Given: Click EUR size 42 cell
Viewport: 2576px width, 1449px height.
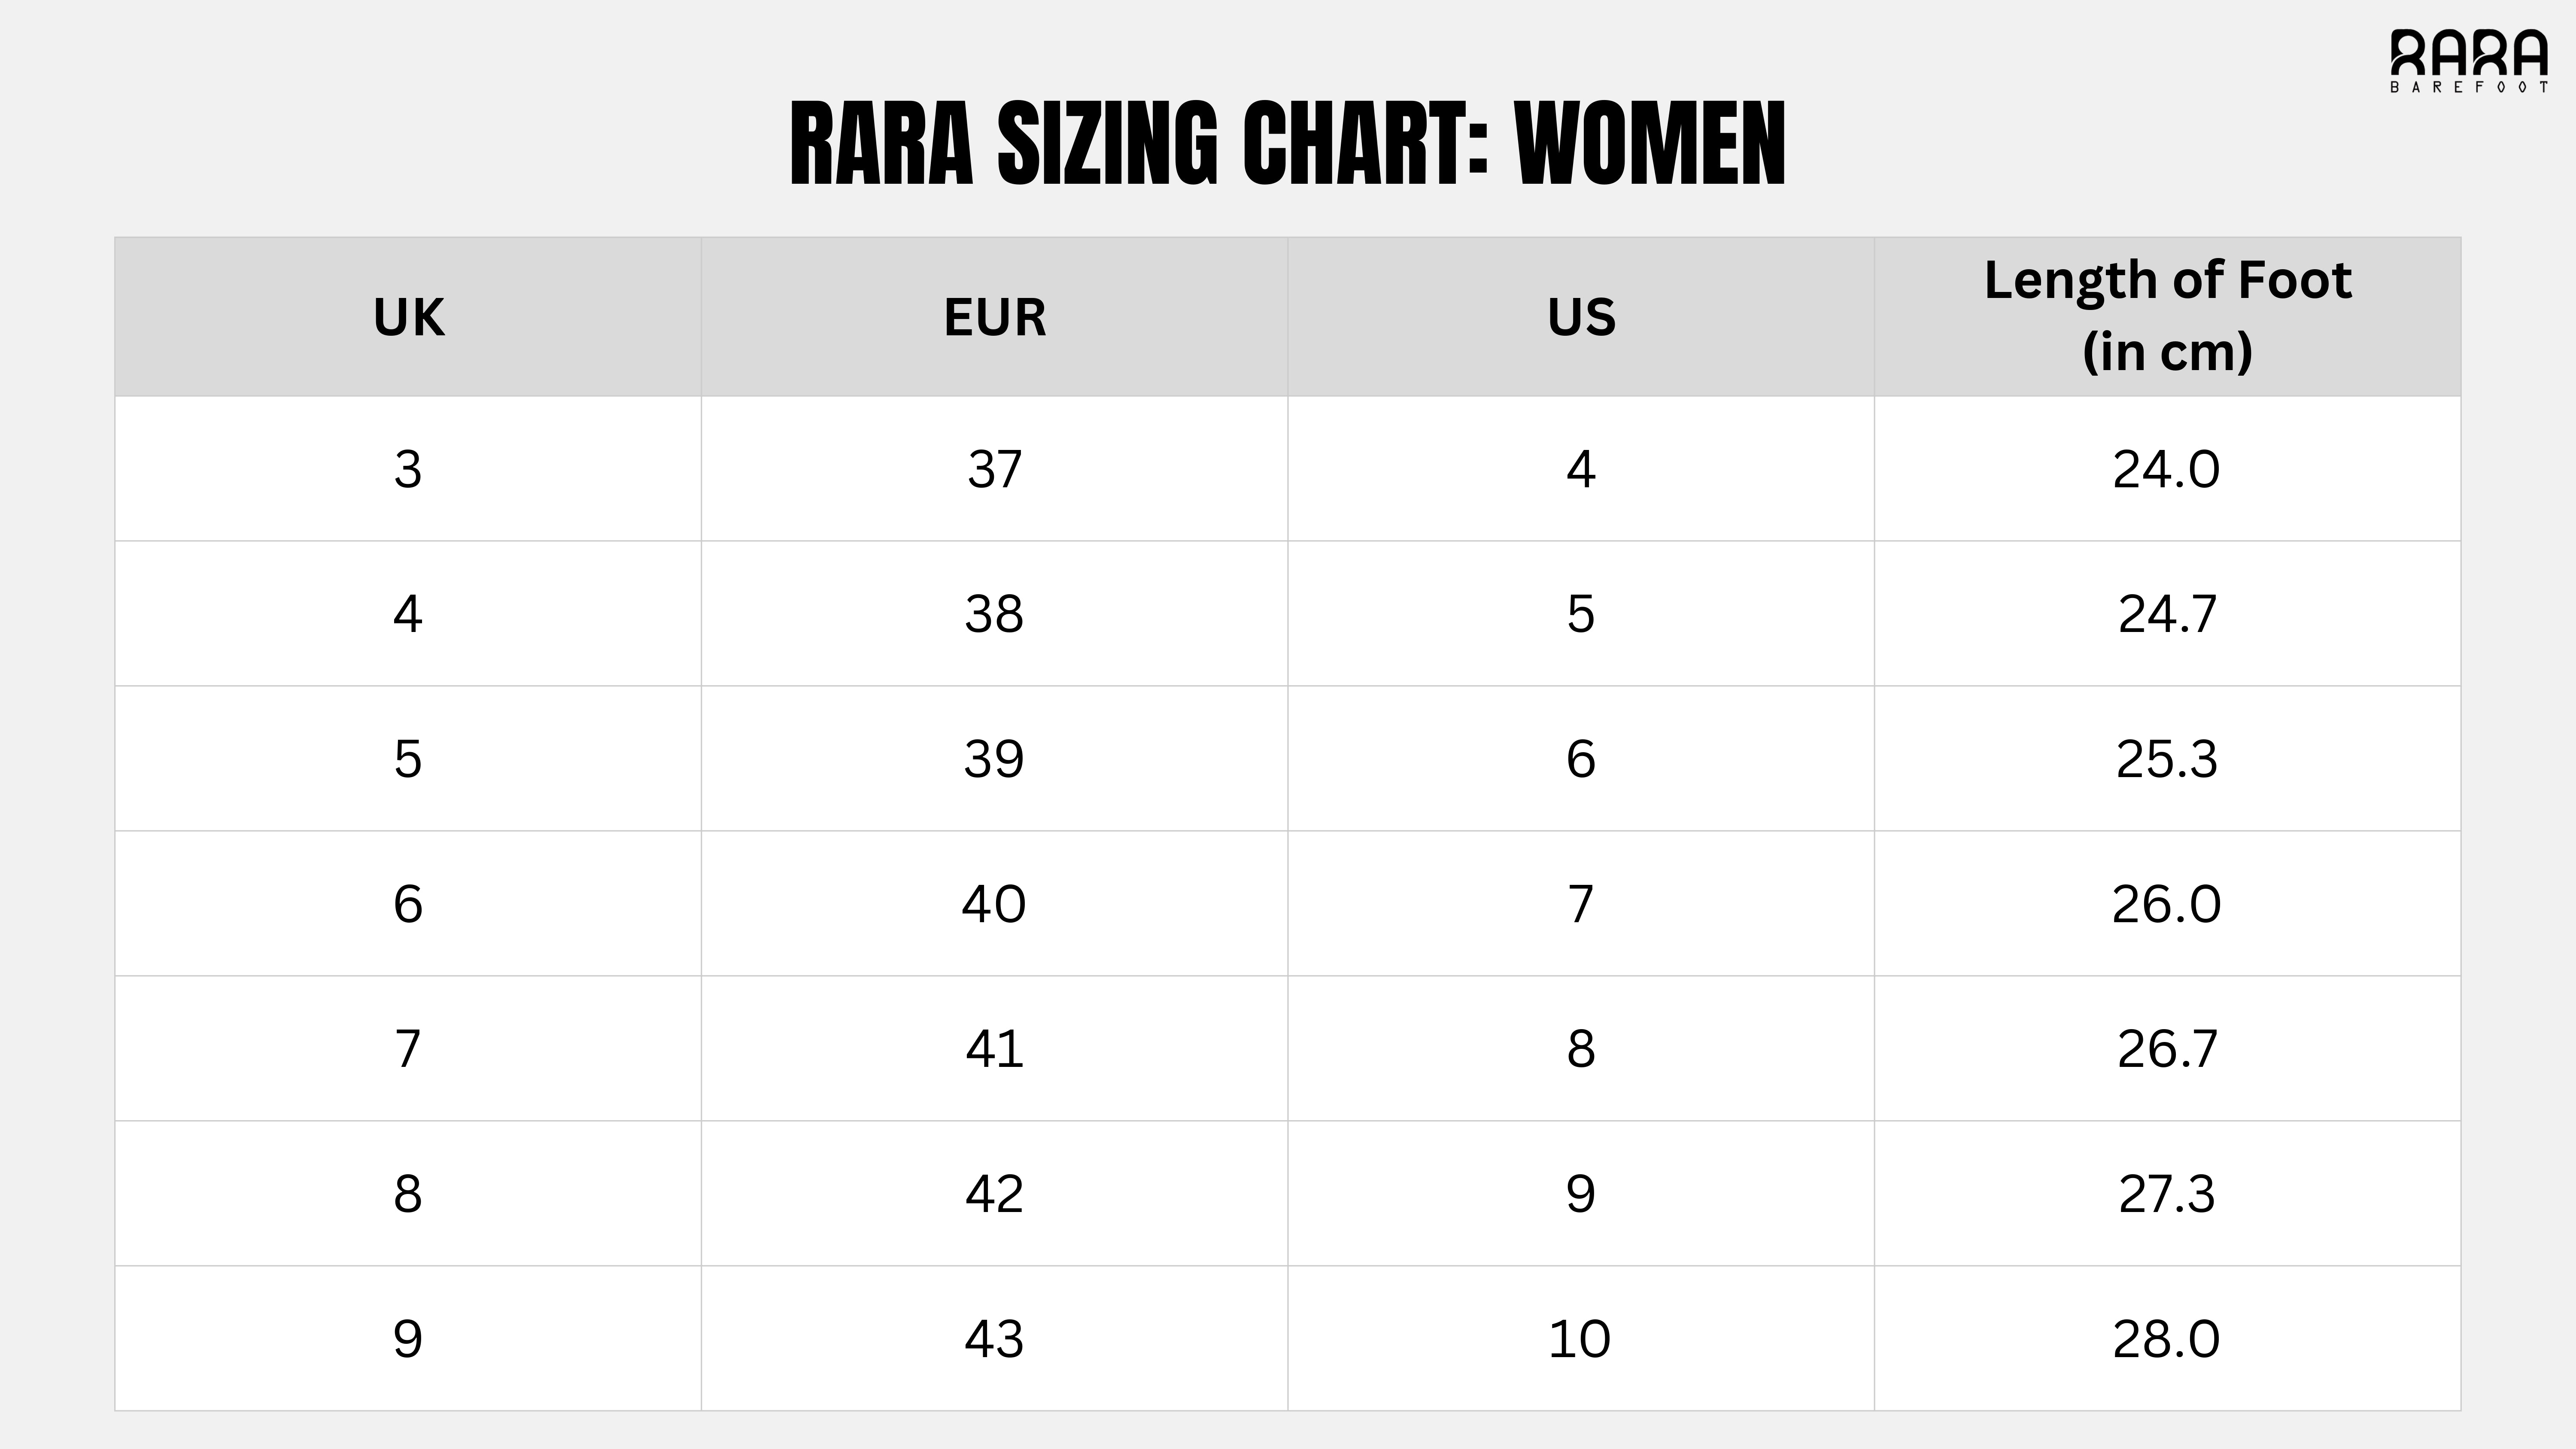Looking at the screenshot, I should click(994, 1193).
